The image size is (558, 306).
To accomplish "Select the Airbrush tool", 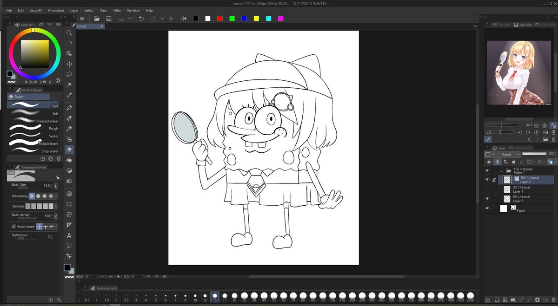I will coord(69,139).
